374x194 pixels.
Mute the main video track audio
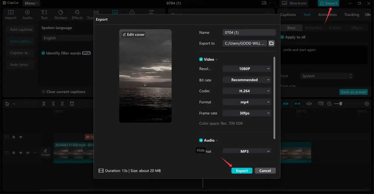28,153
